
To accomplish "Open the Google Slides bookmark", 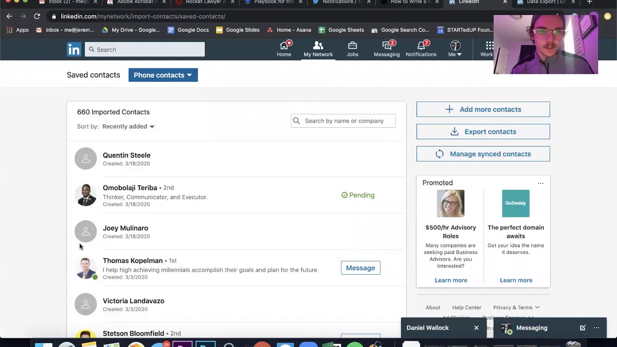I will [238, 30].
